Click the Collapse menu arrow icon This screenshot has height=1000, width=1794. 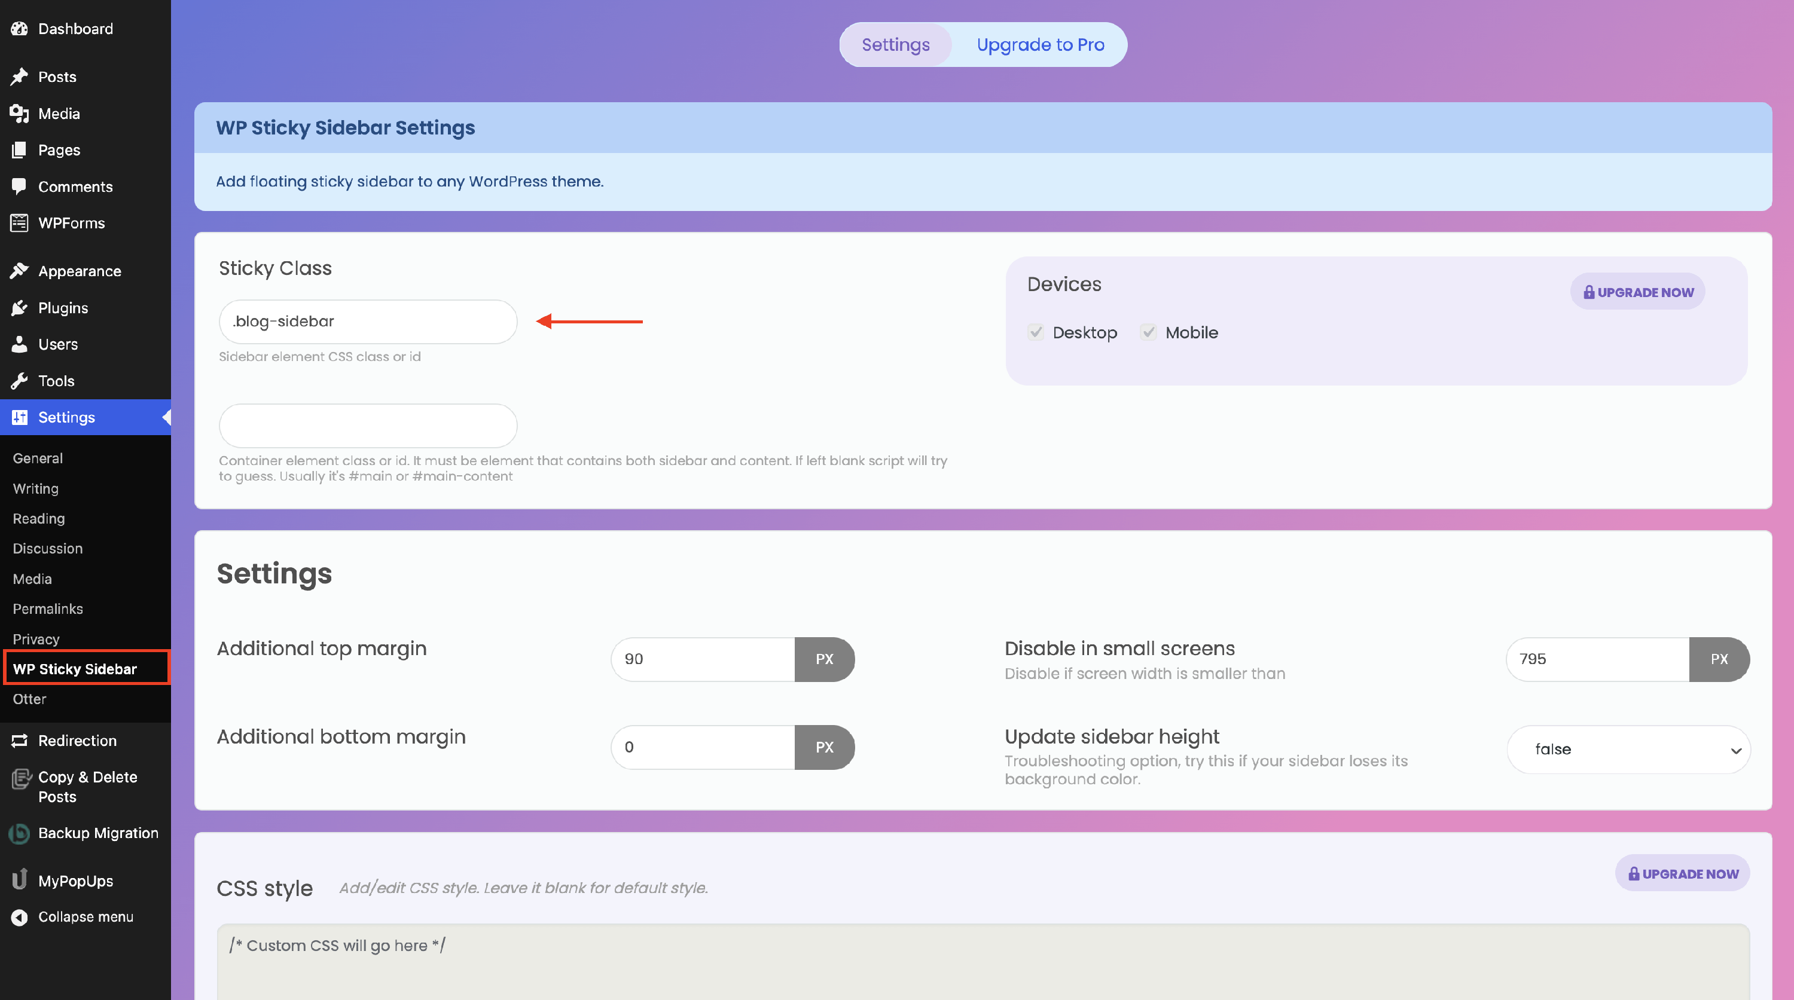(20, 917)
